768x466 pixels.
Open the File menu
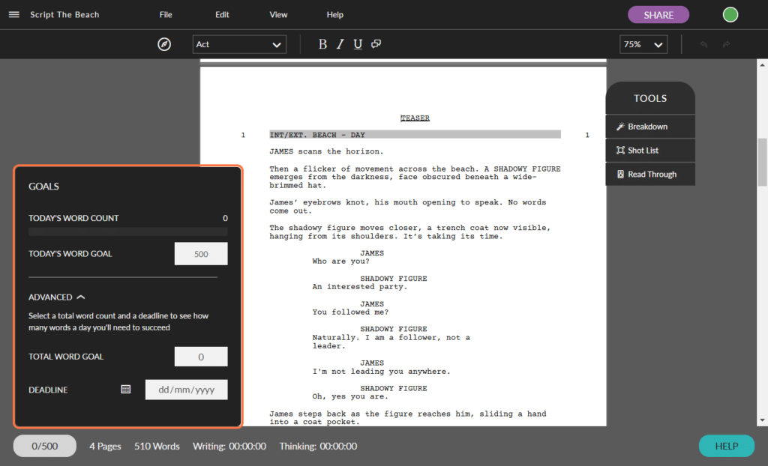click(166, 15)
